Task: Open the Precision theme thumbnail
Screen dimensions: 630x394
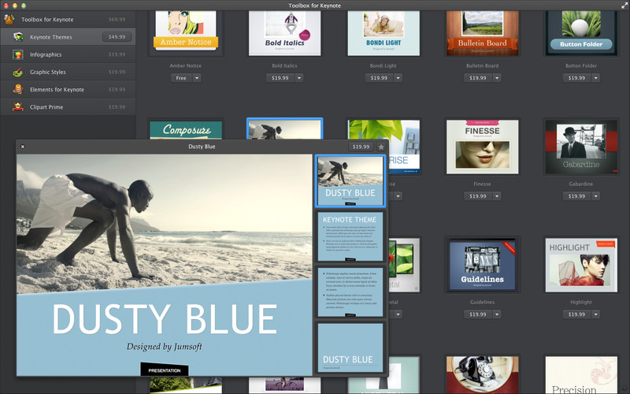Action: point(581,375)
